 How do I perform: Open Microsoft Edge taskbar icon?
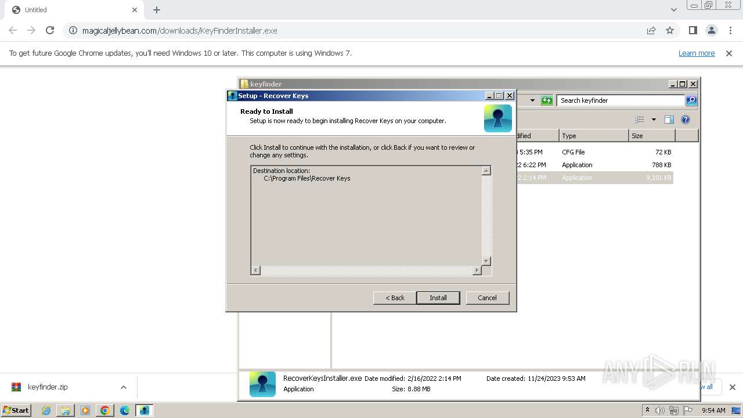[124, 410]
